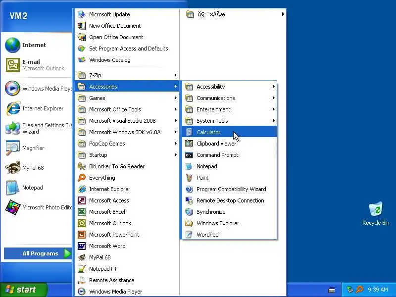Select Windows Media Player in All Programs list

coord(127,291)
